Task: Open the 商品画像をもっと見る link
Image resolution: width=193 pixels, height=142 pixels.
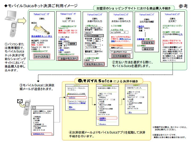Action: [42, 36]
